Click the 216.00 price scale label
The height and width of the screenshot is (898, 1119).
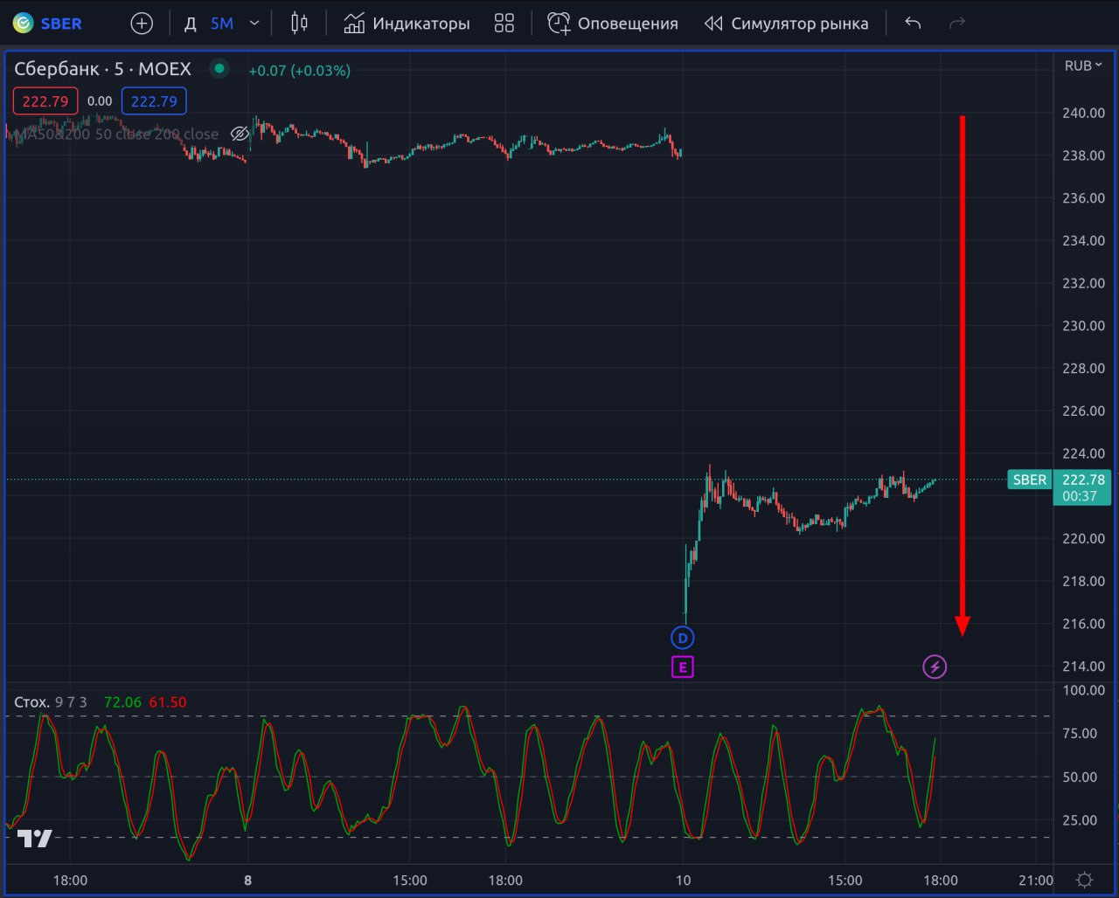1083,624
